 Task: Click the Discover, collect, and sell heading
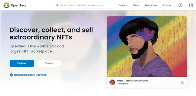(51, 34)
